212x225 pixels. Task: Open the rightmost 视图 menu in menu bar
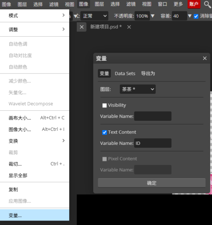coord(146,4)
